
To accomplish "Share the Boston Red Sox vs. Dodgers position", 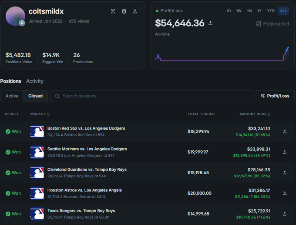I will [285, 131].
